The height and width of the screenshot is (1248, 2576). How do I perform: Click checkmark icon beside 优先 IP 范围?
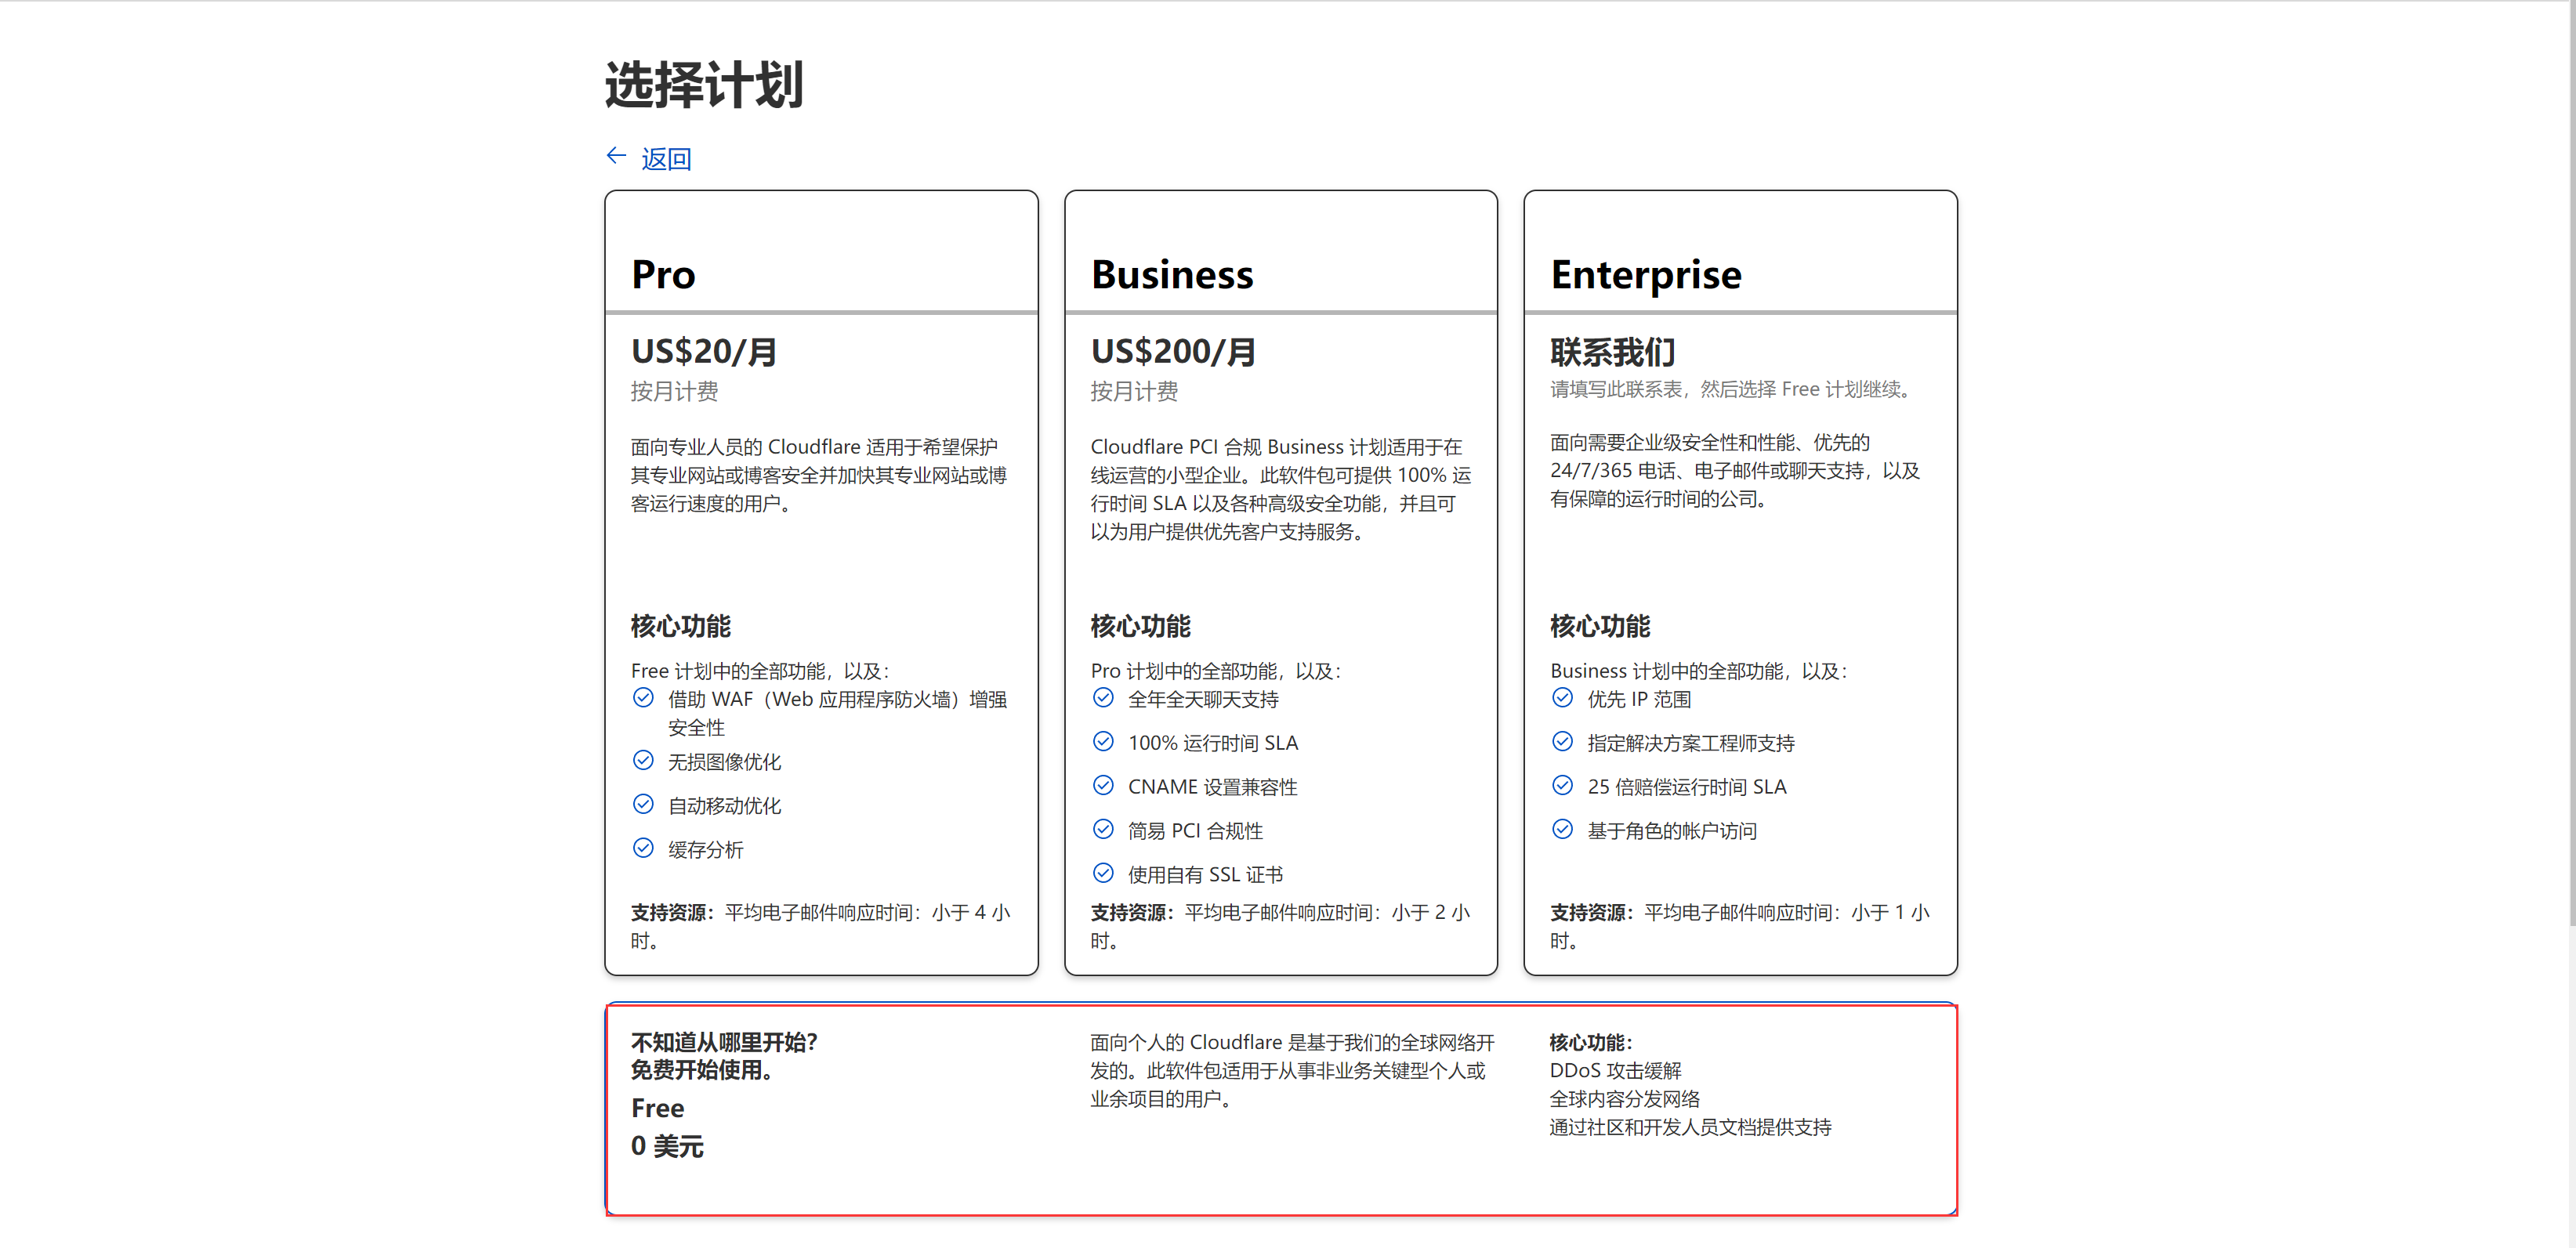coord(1562,698)
